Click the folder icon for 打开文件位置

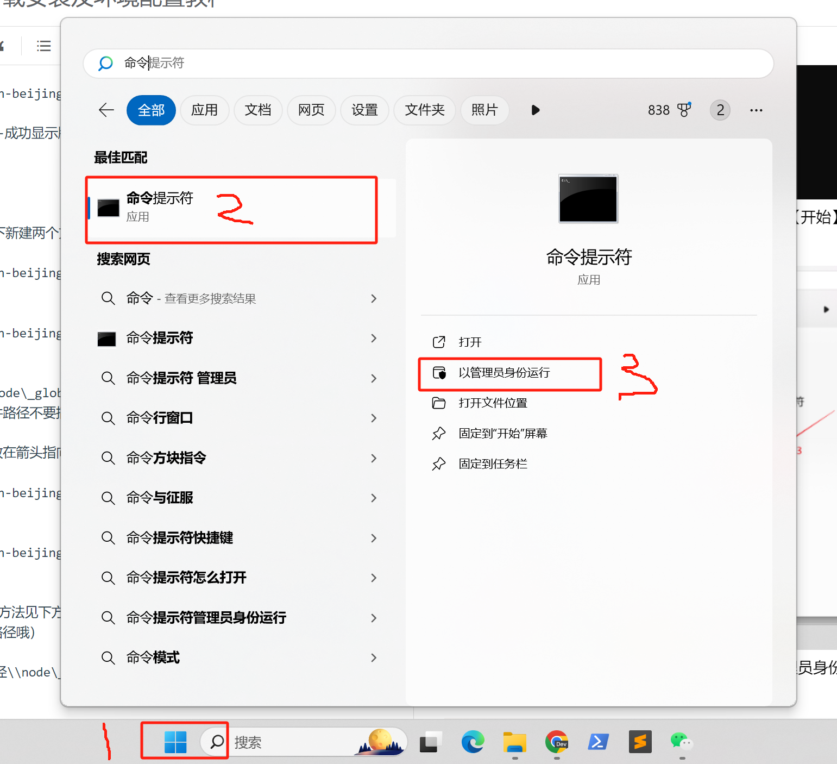click(x=439, y=403)
